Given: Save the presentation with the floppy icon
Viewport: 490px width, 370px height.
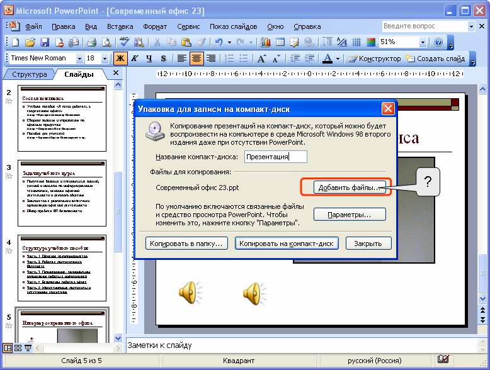Looking at the screenshot, I should 45,42.
